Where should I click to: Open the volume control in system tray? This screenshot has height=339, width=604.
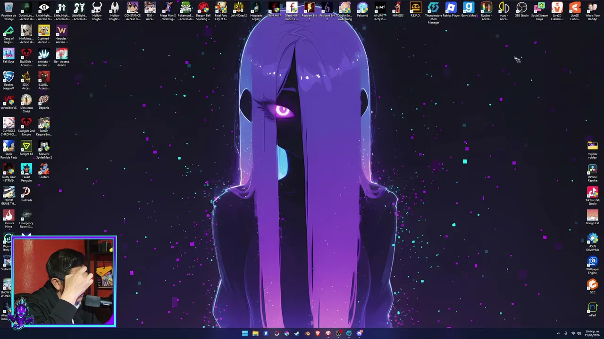click(x=579, y=333)
